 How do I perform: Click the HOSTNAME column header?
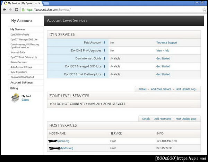[x=58, y=133]
